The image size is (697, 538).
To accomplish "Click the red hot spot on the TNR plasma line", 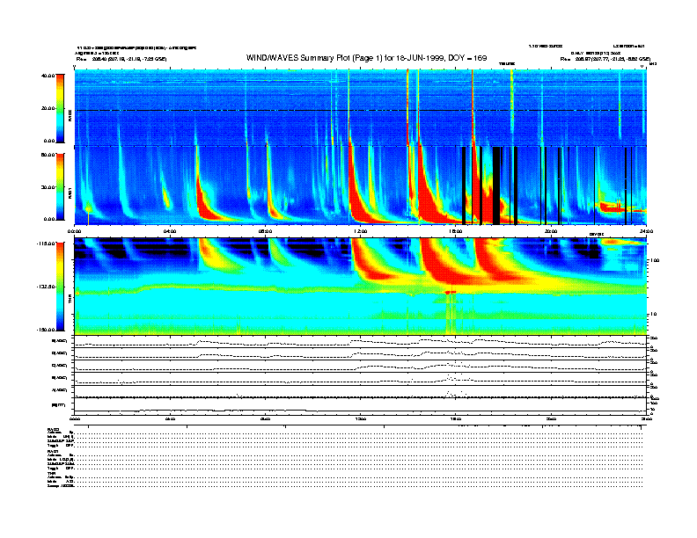I will (x=451, y=292).
